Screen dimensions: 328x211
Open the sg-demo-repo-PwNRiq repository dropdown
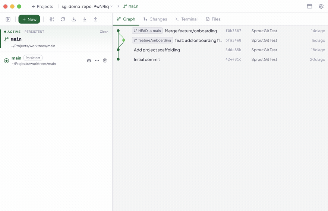[87, 6]
